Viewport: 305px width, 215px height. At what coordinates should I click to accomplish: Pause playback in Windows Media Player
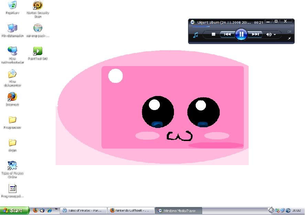[x=241, y=34]
